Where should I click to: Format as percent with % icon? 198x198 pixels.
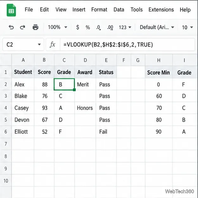88,27
